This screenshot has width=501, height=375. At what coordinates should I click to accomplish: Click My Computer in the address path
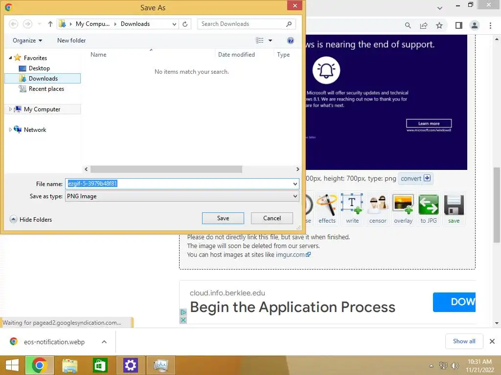(x=92, y=24)
